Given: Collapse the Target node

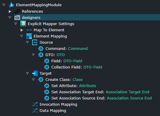Looking at the screenshot, I should pos(27,73).
